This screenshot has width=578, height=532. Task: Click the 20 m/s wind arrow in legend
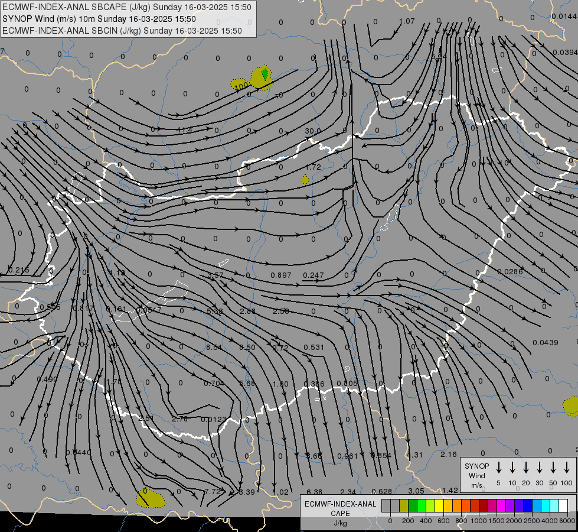pos(526,468)
